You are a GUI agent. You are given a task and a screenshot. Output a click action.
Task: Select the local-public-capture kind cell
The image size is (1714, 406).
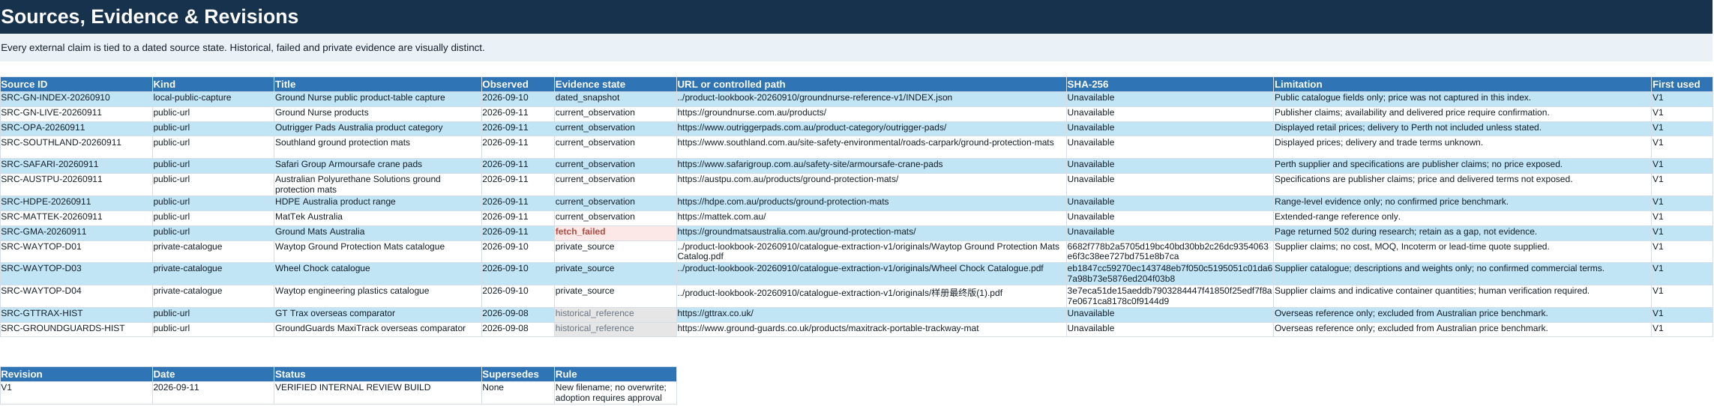click(x=213, y=98)
